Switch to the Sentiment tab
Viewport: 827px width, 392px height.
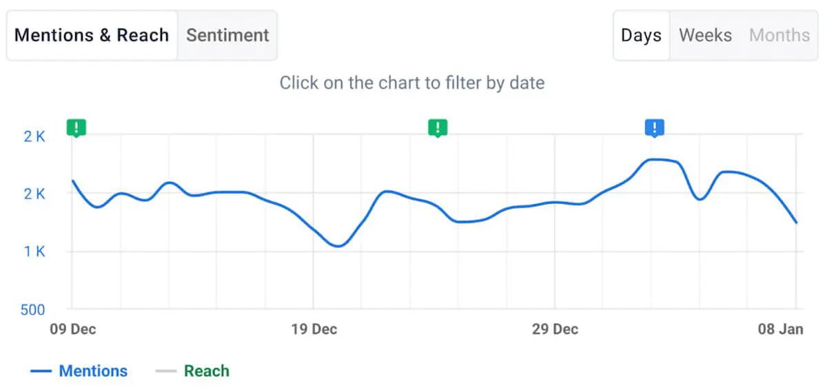(227, 35)
